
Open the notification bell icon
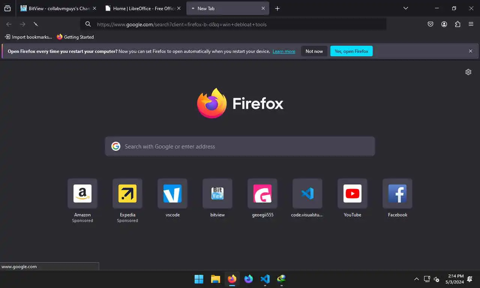[x=470, y=279]
